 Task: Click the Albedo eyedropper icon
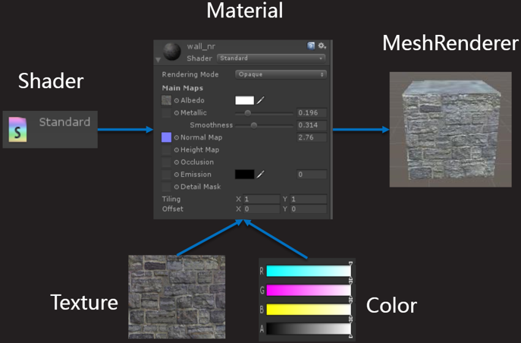click(x=260, y=100)
